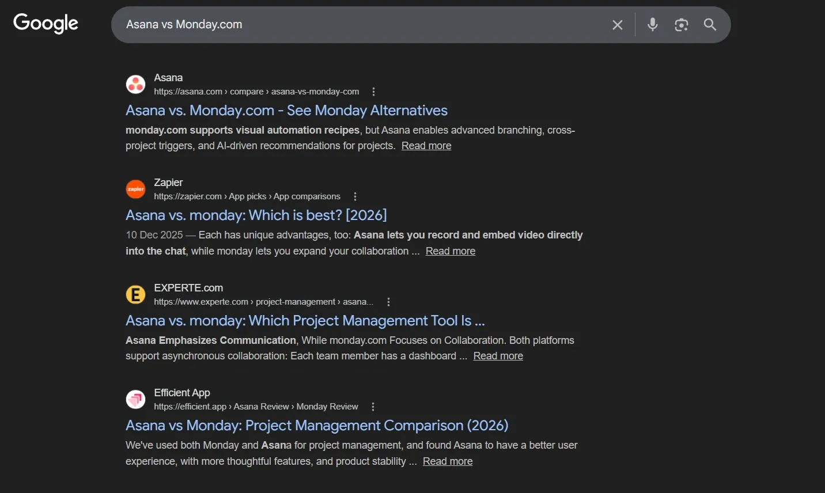825x493 pixels.
Task: Click the Google logo
Action: [x=45, y=24]
